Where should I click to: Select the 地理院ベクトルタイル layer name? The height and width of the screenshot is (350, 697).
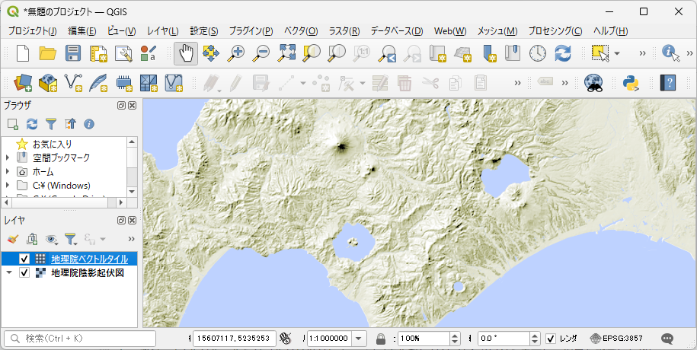click(90, 259)
